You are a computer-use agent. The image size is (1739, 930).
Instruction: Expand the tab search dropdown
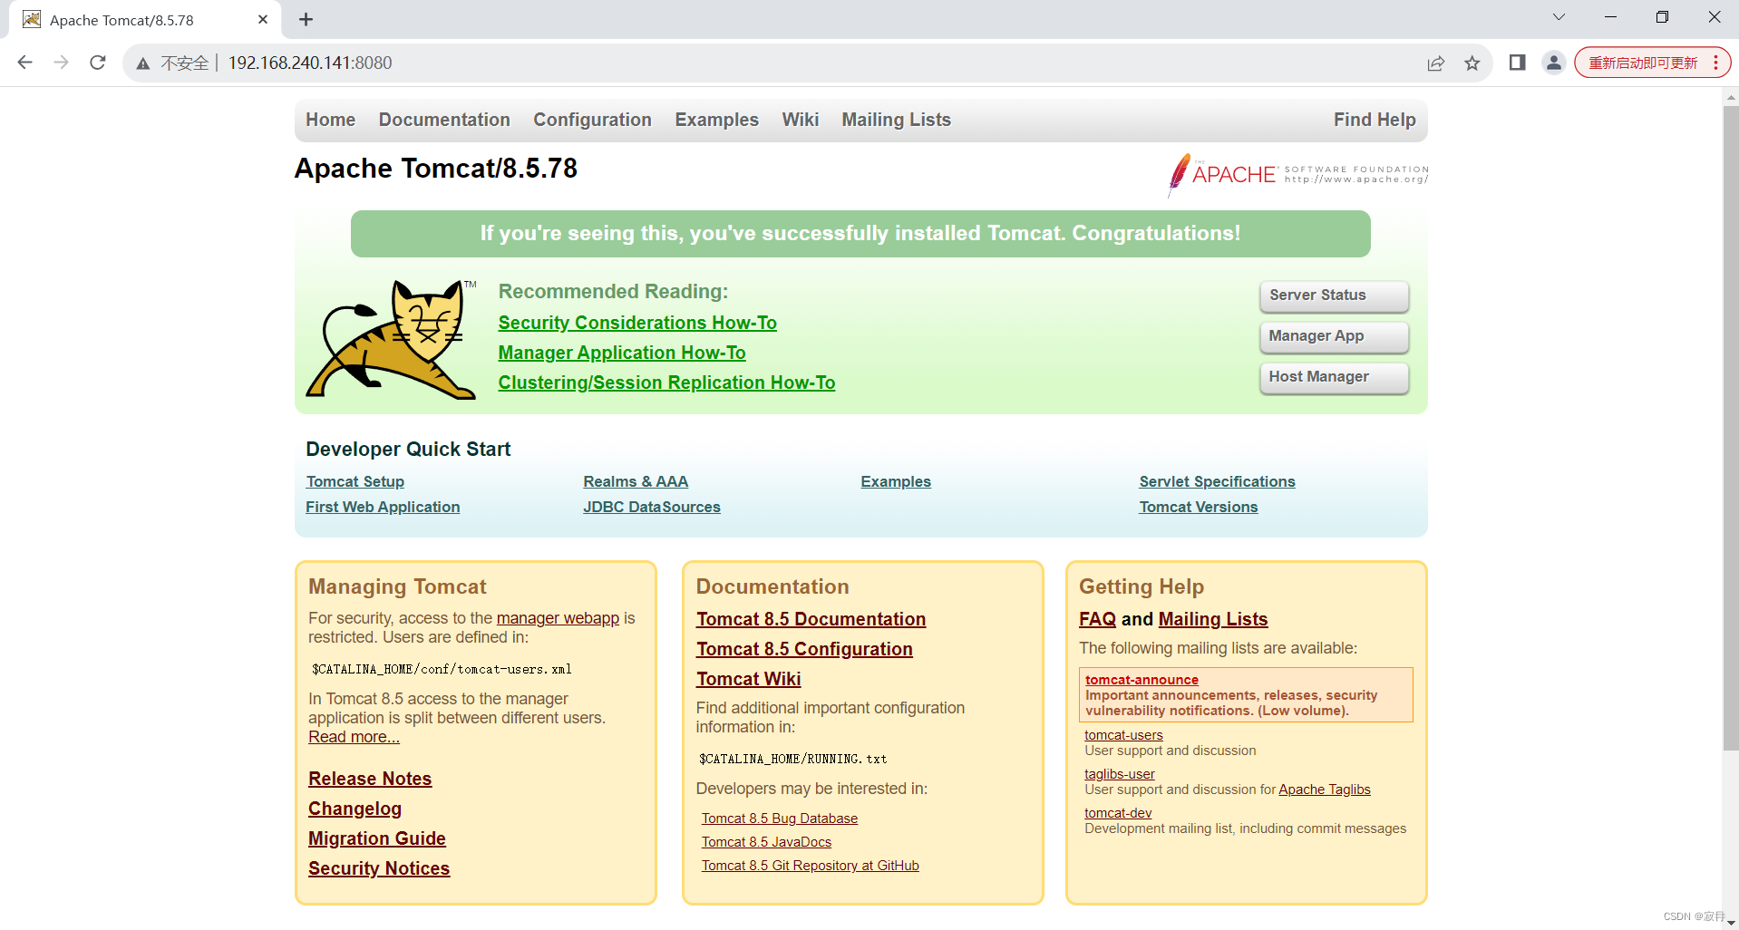click(1559, 17)
